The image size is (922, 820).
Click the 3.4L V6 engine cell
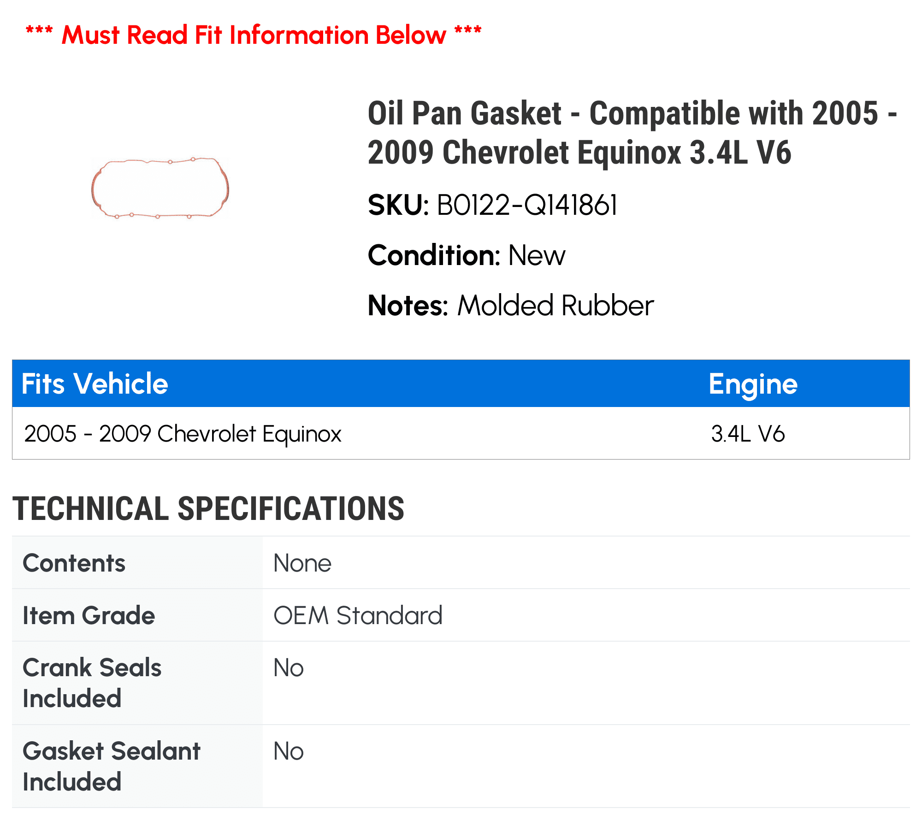tap(748, 434)
